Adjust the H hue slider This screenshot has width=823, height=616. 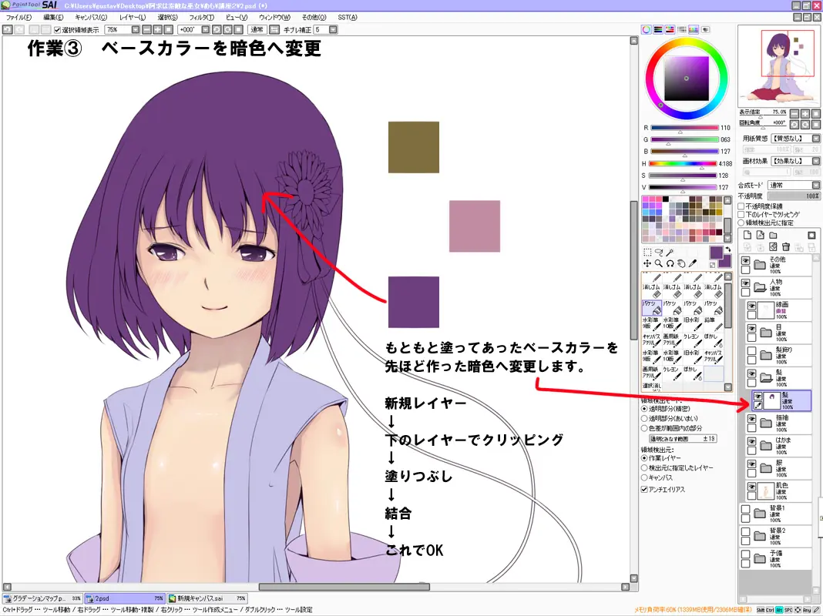tap(683, 163)
